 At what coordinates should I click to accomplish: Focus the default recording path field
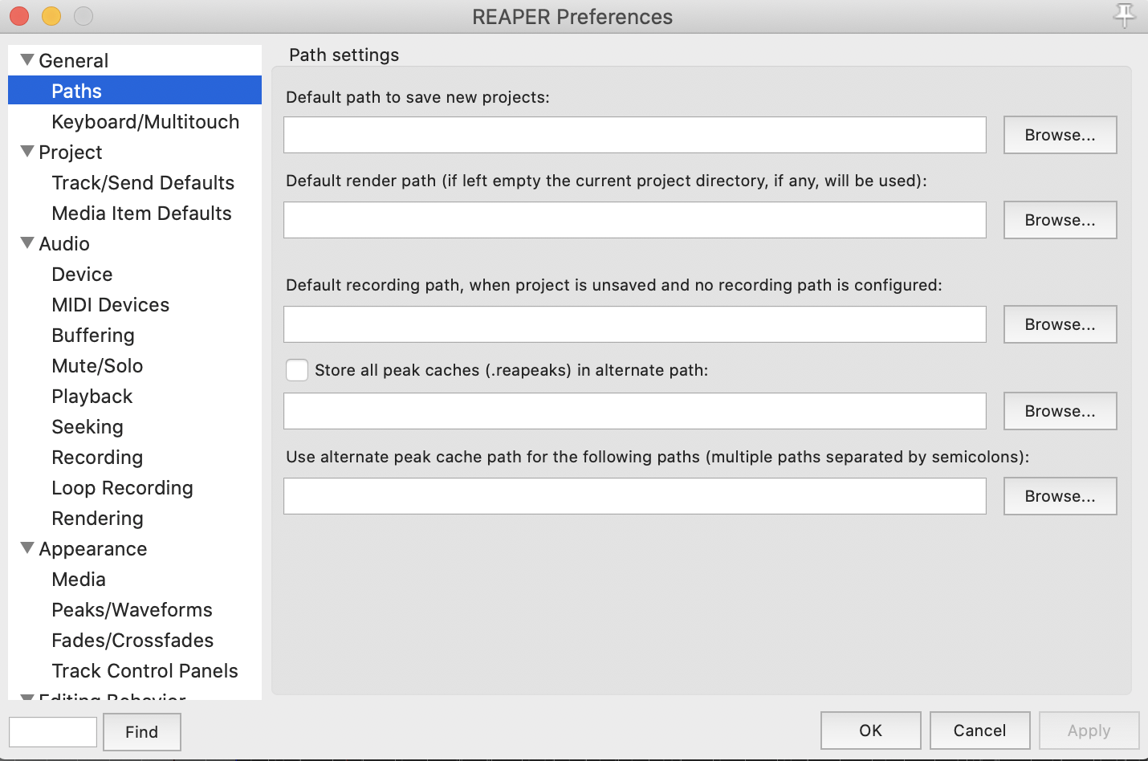tap(635, 324)
